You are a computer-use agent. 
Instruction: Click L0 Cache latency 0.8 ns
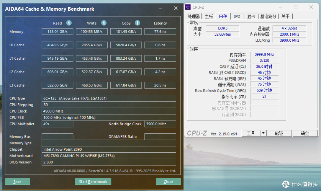(160, 45)
